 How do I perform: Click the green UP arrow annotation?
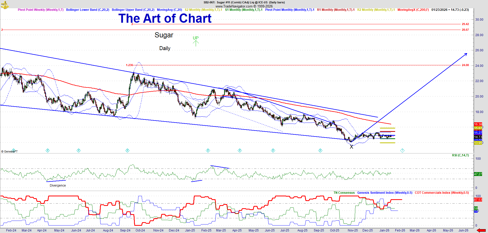196,41
